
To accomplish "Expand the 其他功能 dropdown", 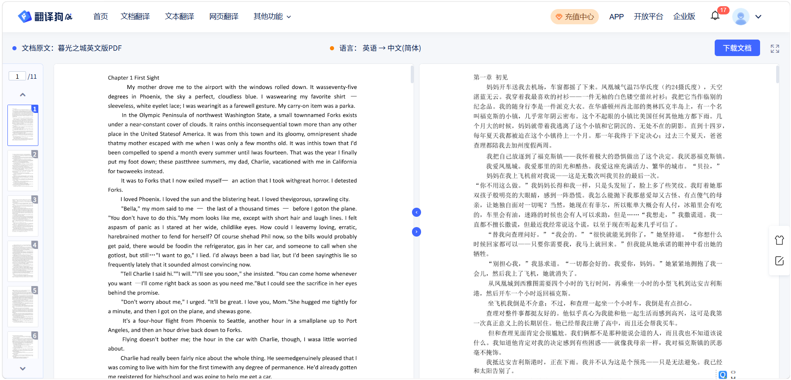I will 272,16.
